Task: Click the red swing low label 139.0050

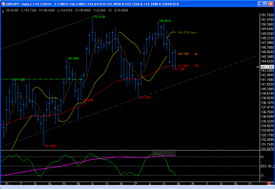Action: (x=145, y=97)
